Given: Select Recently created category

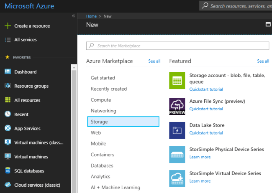Looking at the screenshot, I should [x=109, y=89].
